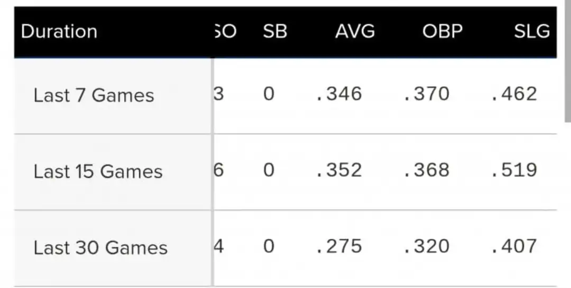Click the .407 SLG value

[513, 246]
